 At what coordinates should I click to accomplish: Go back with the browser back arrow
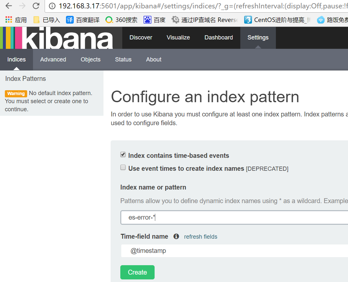pos(9,6)
